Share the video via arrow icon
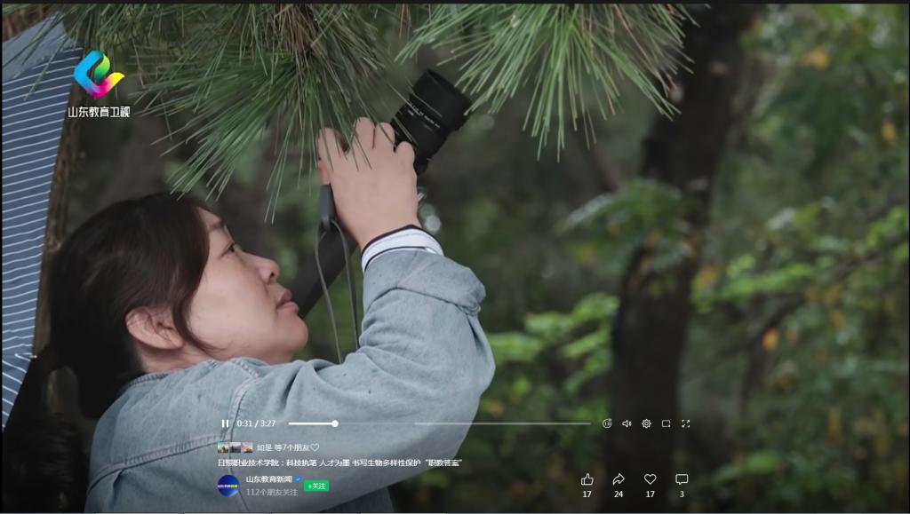 [619, 479]
